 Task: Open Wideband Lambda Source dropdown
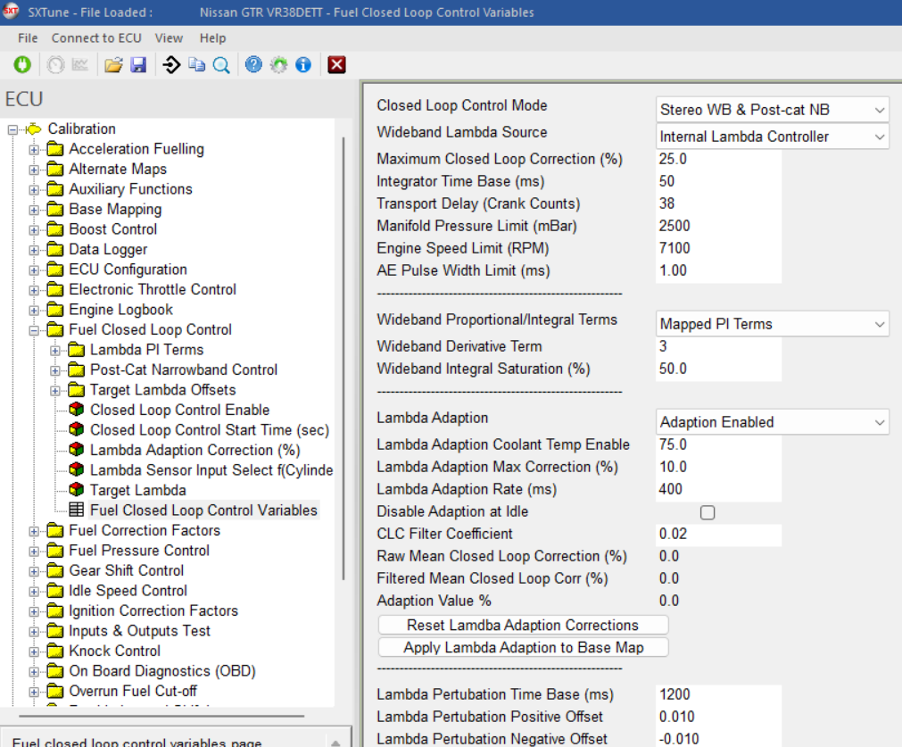pyautogui.click(x=772, y=137)
